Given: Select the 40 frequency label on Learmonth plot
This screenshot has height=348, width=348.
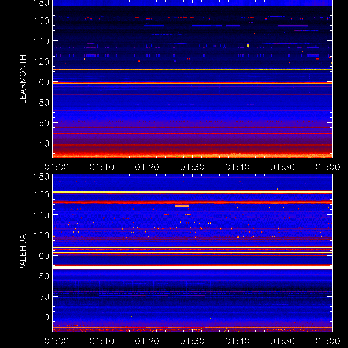Looking at the screenshot, I should [44, 144].
